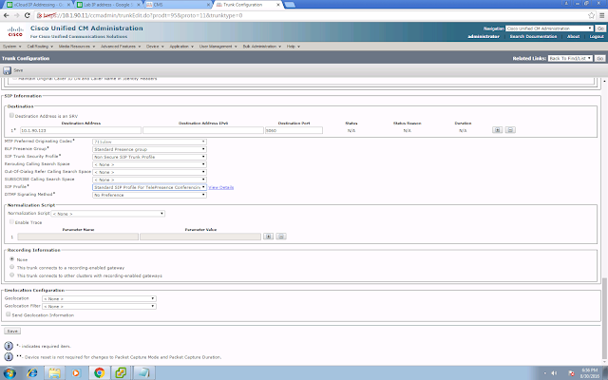
Task: Open Rerouting Calling Search Space dropdown
Action: tap(149, 164)
